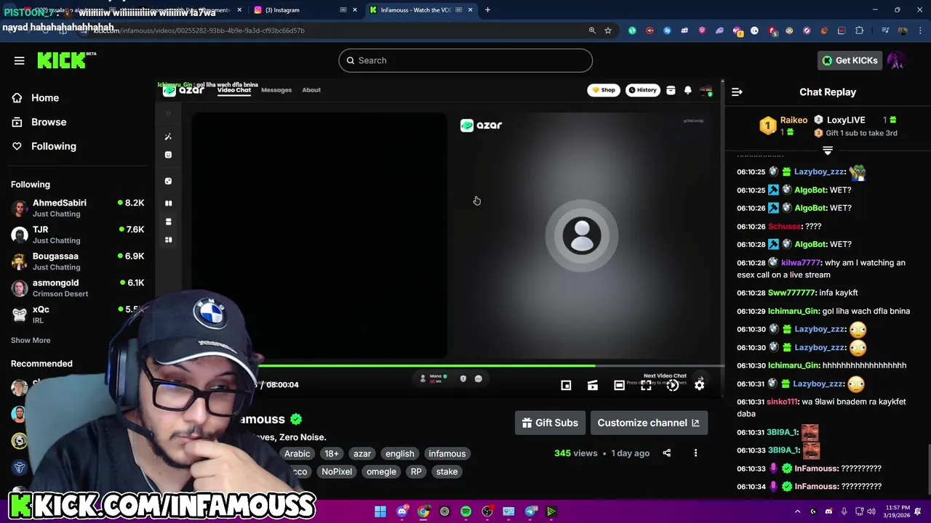
Task: Click Customize channel button
Action: 648,423
